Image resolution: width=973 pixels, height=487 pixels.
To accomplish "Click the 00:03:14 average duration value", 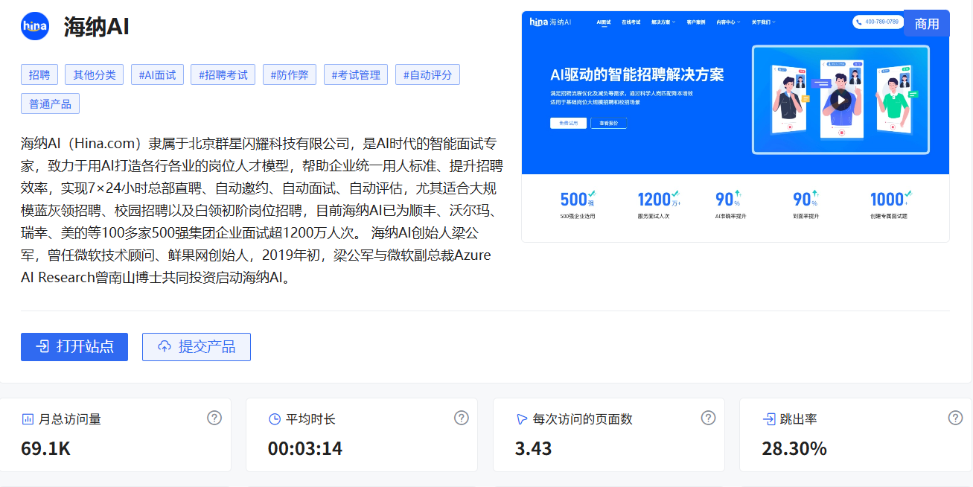I will (305, 448).
